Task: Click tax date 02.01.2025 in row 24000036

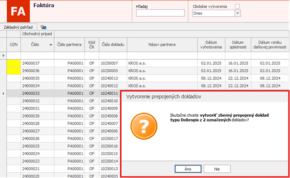Action: [x=270, y=71]
